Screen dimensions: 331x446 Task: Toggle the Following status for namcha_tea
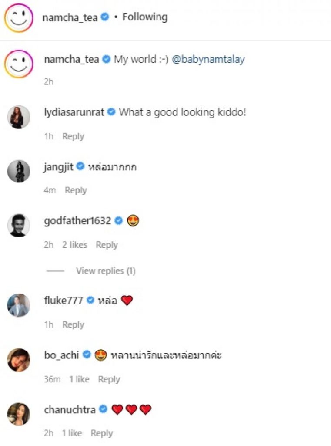[145, 17]
